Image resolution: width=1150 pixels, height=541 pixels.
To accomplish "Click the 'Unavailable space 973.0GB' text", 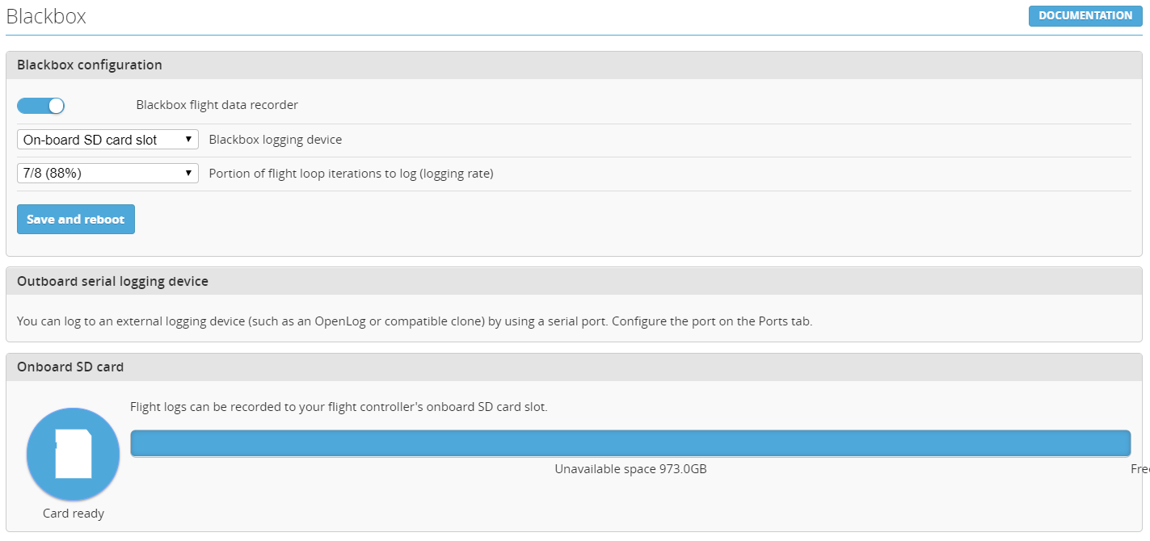I will (630, 469).
